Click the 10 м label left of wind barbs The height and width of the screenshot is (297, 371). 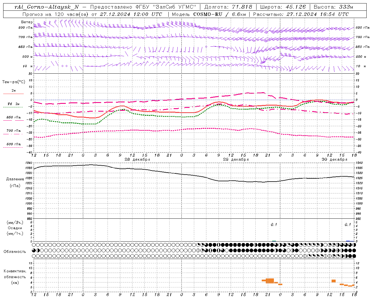(28, 66)
